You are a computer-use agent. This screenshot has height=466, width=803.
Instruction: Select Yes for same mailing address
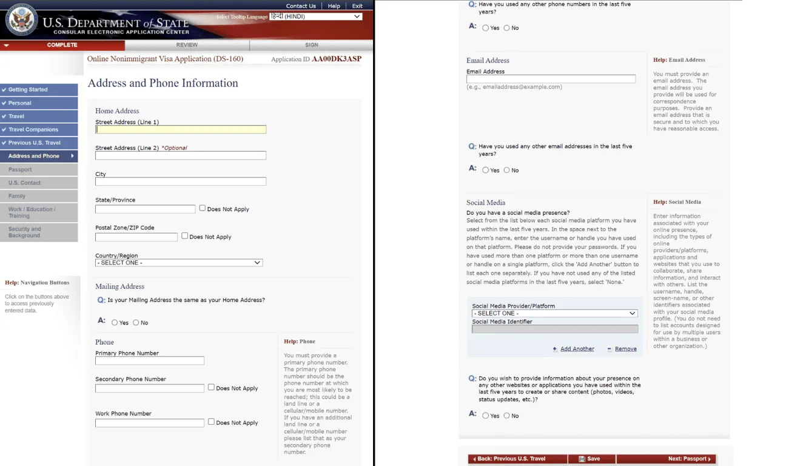[x=115, y=323]
